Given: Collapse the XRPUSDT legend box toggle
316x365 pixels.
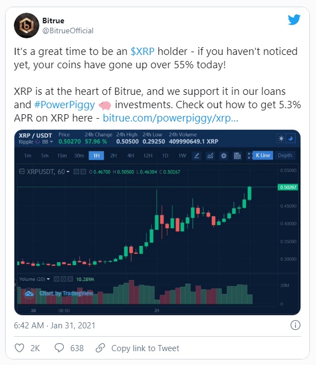Looking at the screenshot, I should [x=22, y=172].
